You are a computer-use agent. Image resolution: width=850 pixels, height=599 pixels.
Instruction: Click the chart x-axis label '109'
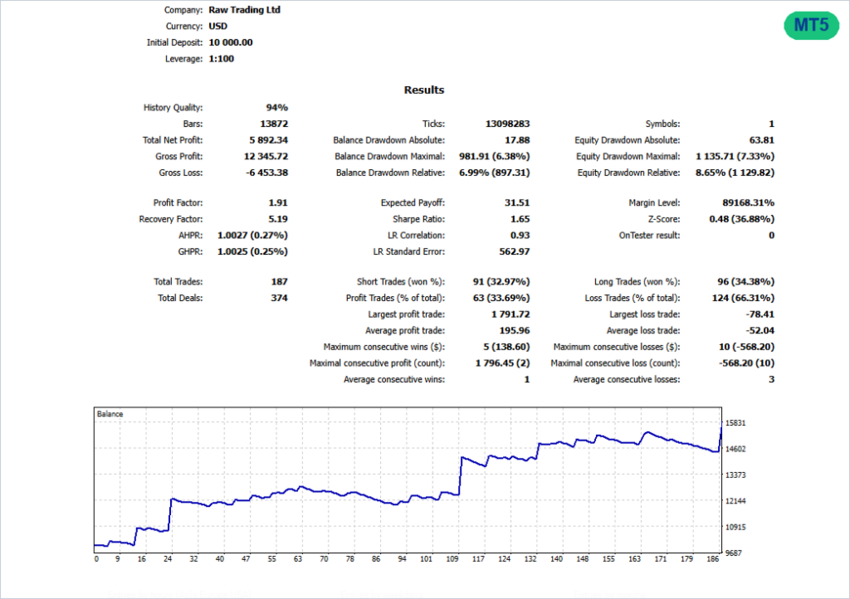tap(452, 559)
